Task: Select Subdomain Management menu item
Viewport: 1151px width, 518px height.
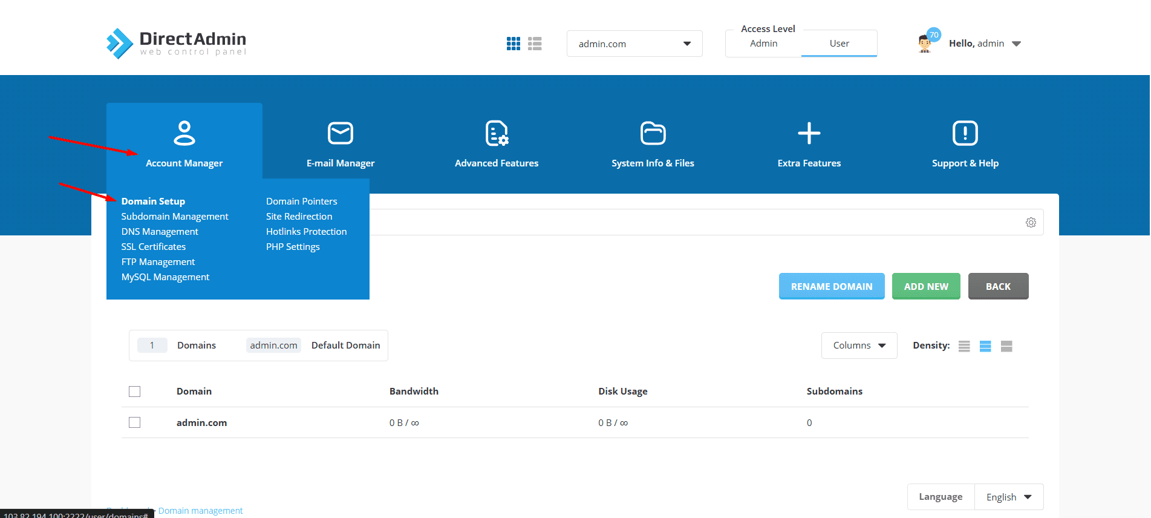Action: tap(175, 217)
